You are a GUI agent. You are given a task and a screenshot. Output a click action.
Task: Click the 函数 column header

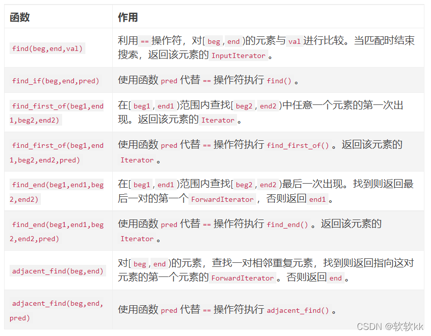click(x=20, y=17)
